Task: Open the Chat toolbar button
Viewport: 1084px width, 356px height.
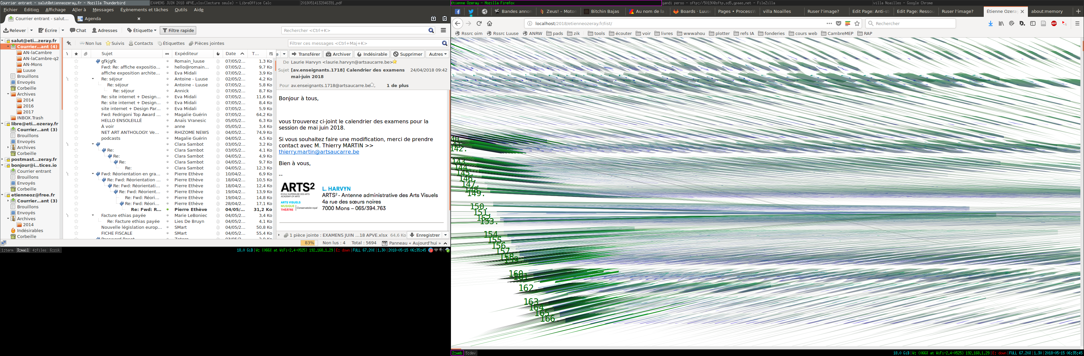Action: pyautogui.click(x=78, y=30)
